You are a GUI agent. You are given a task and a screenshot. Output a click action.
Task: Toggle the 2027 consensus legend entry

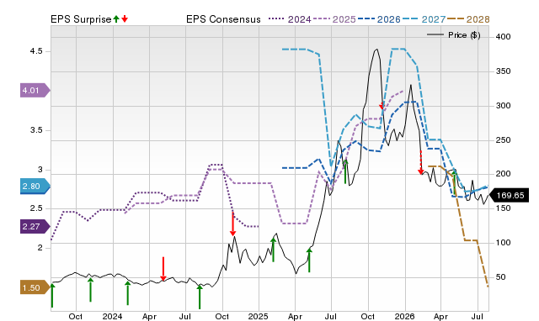point(424,19)
